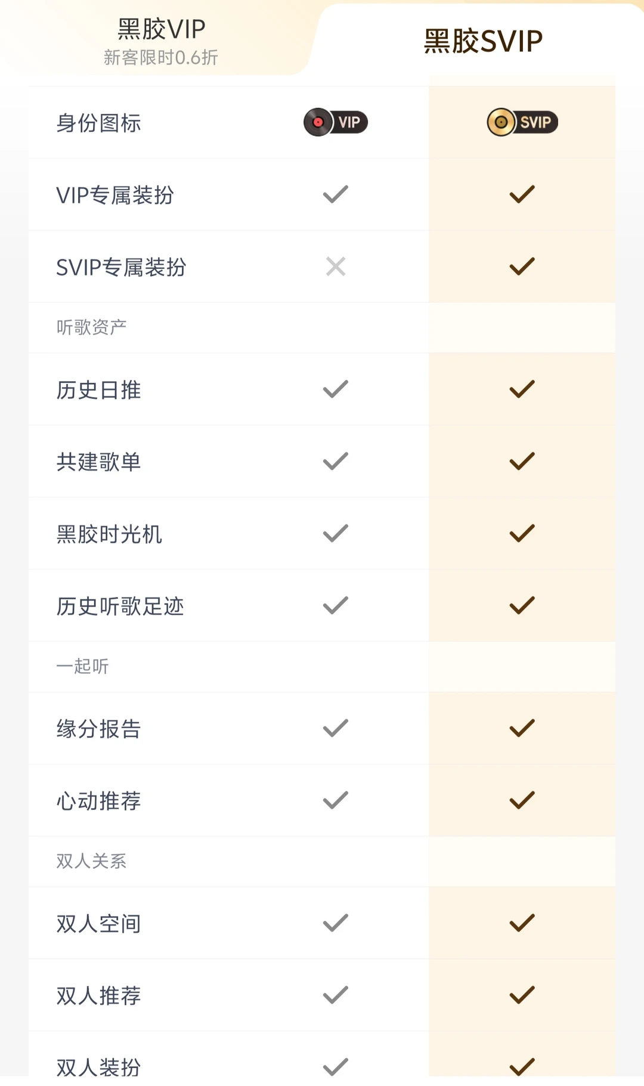
Task: Click the SVIP checkmark for 双人推荐
Action: (x=522, y=995)
